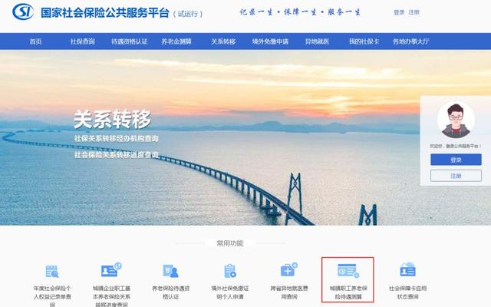Open 城镇职工养老保险待遇测算 icon
Screen dimensions: 491x307
[x=348, y=271]
